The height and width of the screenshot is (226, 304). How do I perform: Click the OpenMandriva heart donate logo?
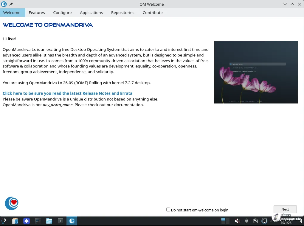(12, 203)
